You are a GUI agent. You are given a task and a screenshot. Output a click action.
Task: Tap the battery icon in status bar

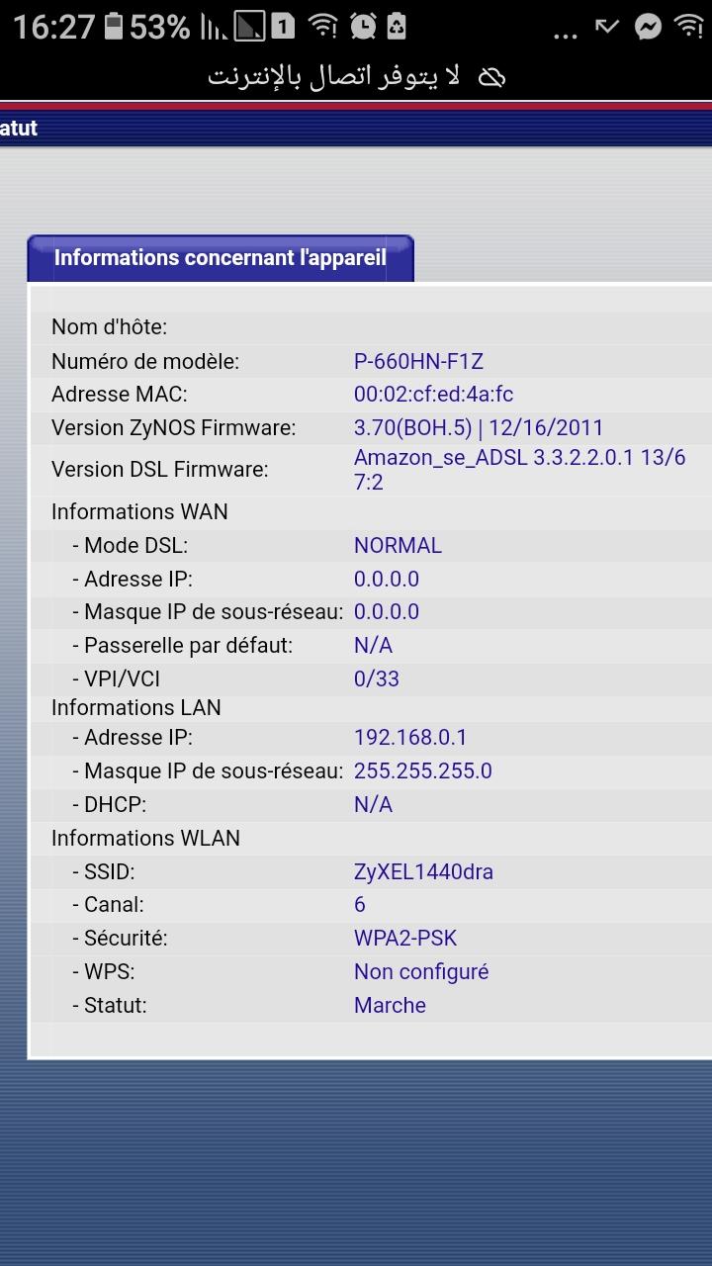tap(114, 27)
